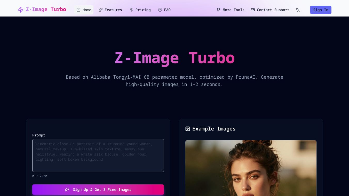Select the Home house icon in navbar
The image size is (349, 196).
pyautogui.click(x=78, y=10)
